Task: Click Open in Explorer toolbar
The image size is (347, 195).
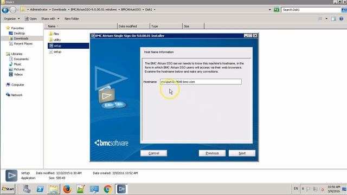Action: point(31,19)
